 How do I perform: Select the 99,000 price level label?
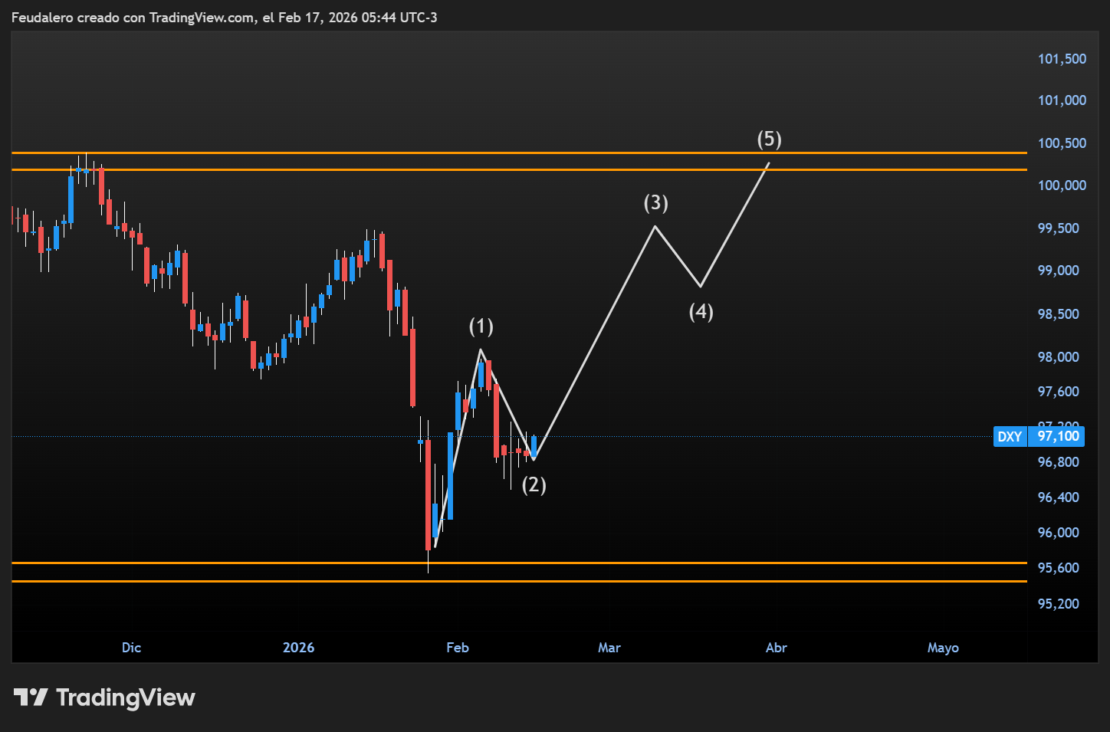[x=1058, y=271]
